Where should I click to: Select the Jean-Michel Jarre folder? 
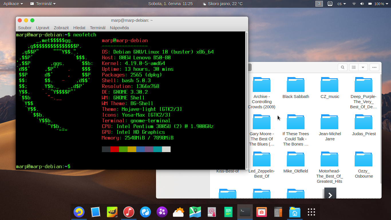330,127
